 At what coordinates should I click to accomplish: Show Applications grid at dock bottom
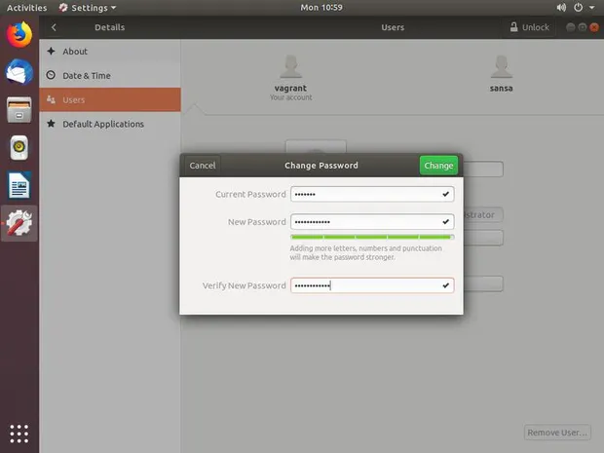[x=19, y=434]
